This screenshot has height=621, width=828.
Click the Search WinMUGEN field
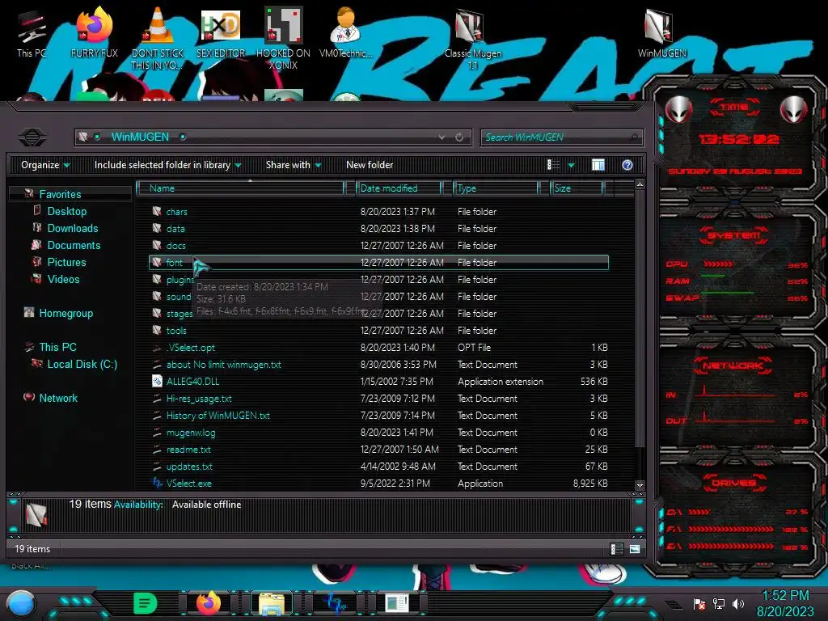[561, 137]
